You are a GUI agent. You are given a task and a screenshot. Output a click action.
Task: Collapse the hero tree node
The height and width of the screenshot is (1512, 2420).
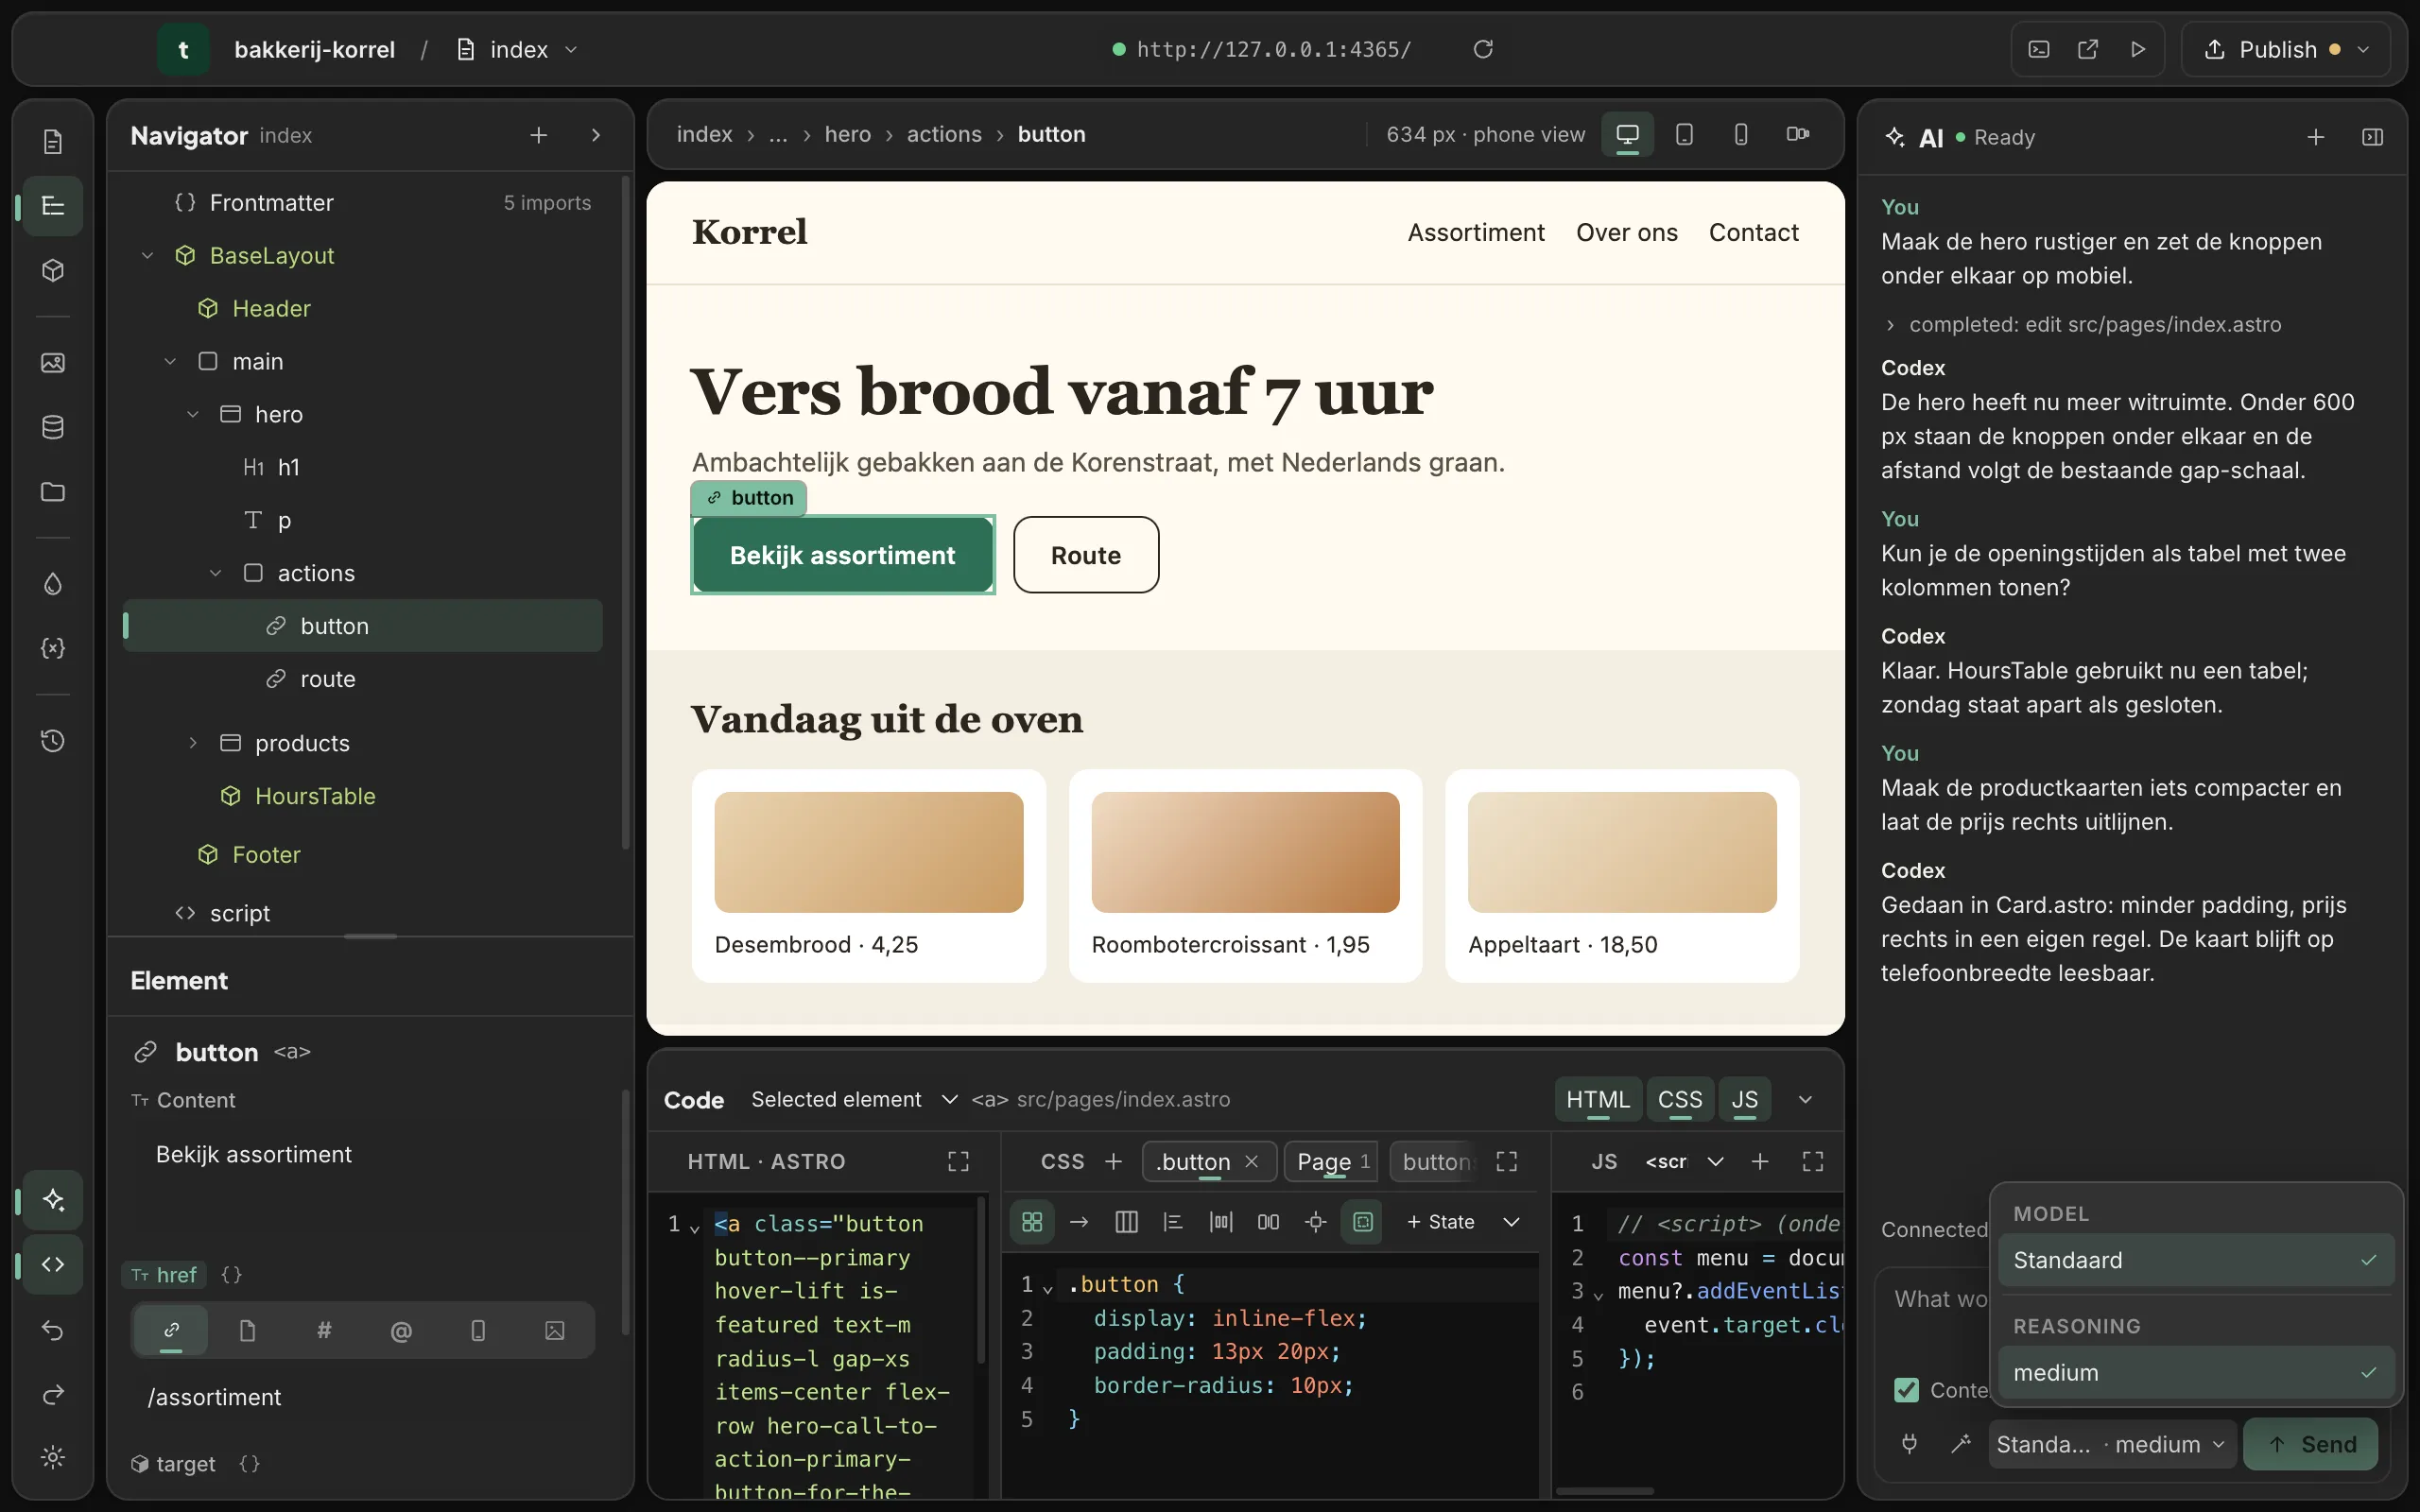click(193, 414)
